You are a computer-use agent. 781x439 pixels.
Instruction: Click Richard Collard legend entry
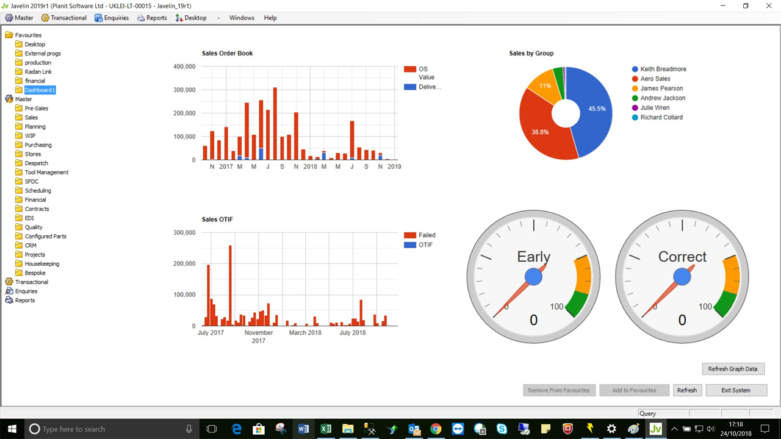[x=657, y=117]
